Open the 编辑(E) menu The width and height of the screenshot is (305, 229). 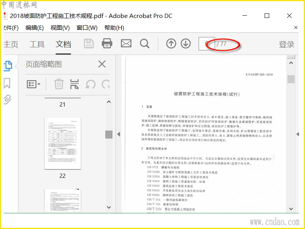pyautogui.click(x=34, y=28)
